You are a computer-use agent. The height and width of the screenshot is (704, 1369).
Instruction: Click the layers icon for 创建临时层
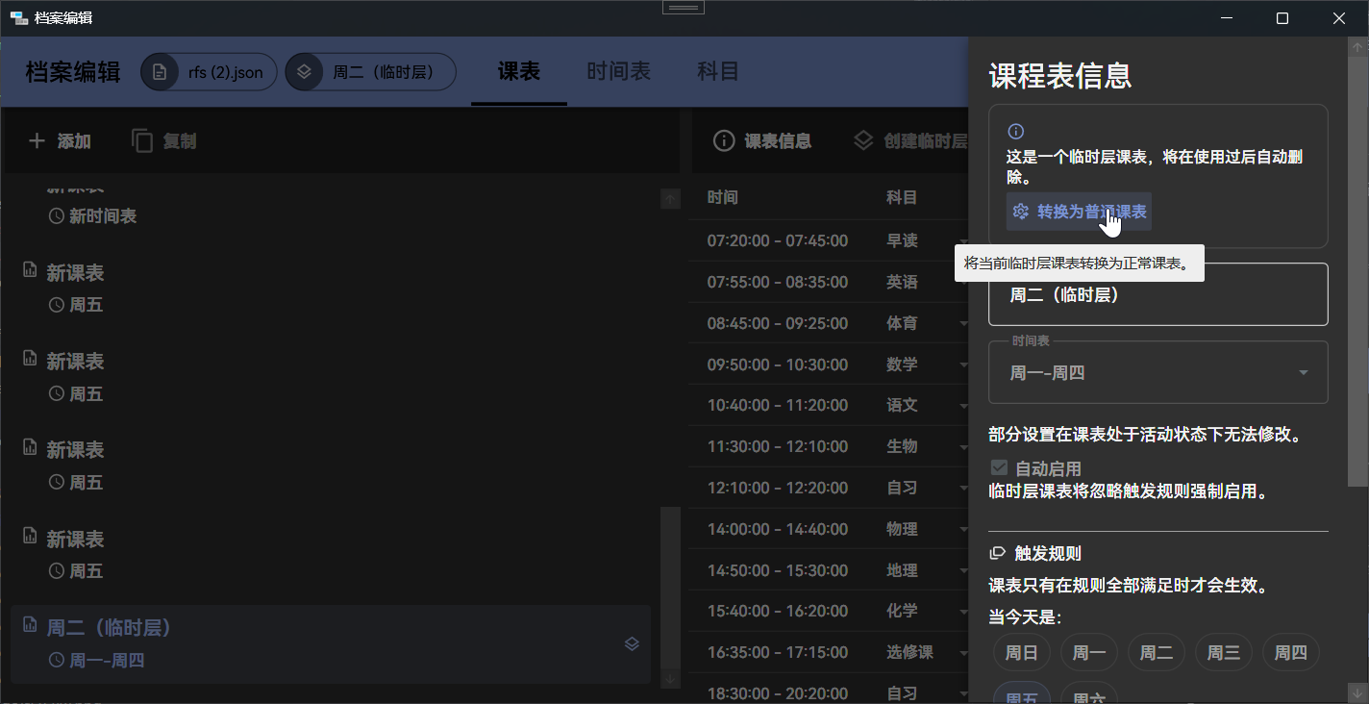(863, 140)
